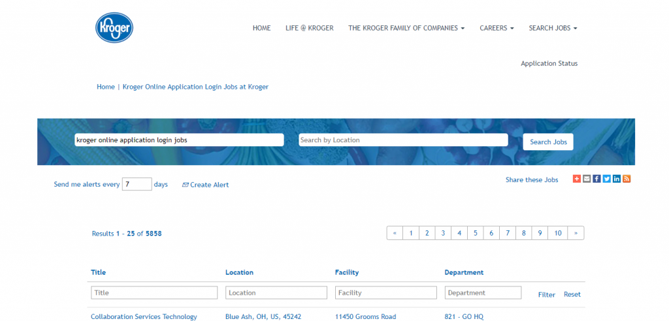Go to Home breadcrumb link
The image size is (669, 321).
tap(106, 87)
